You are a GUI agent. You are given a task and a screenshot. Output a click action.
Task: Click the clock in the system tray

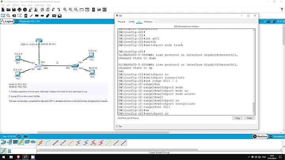pyautogui.click(x=272, y=157)
